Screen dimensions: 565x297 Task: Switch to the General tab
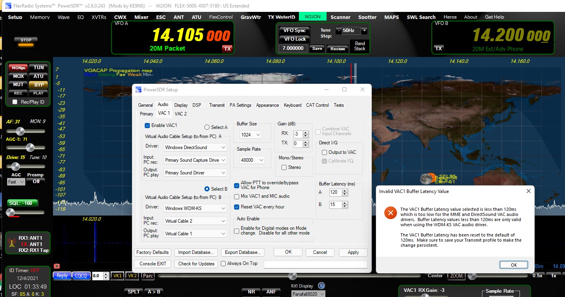point(146,105)
